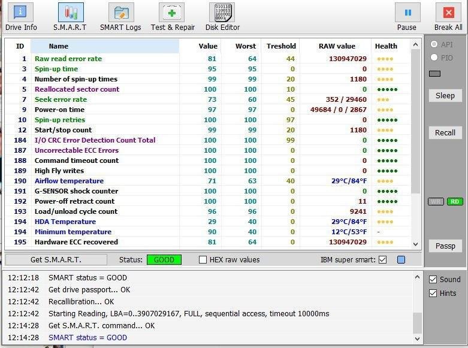Click the green RD indicator
This screenshot has width=468, height=348.
pos(455,202)
